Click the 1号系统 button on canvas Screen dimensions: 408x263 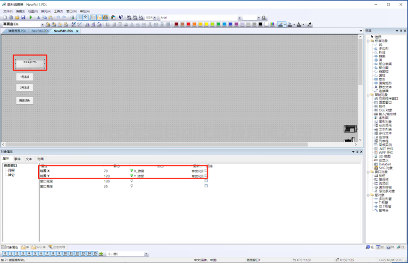25,77
